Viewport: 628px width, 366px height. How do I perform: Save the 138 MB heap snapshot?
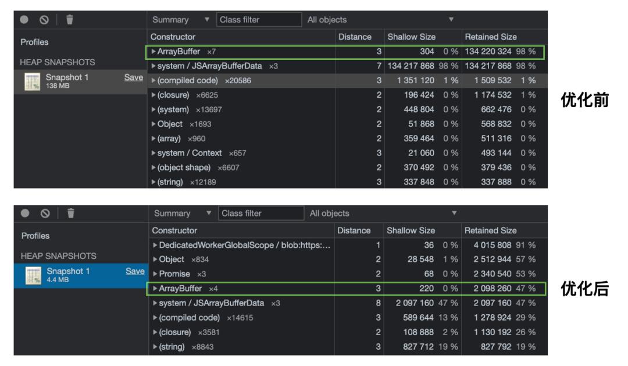click(134, 78)
